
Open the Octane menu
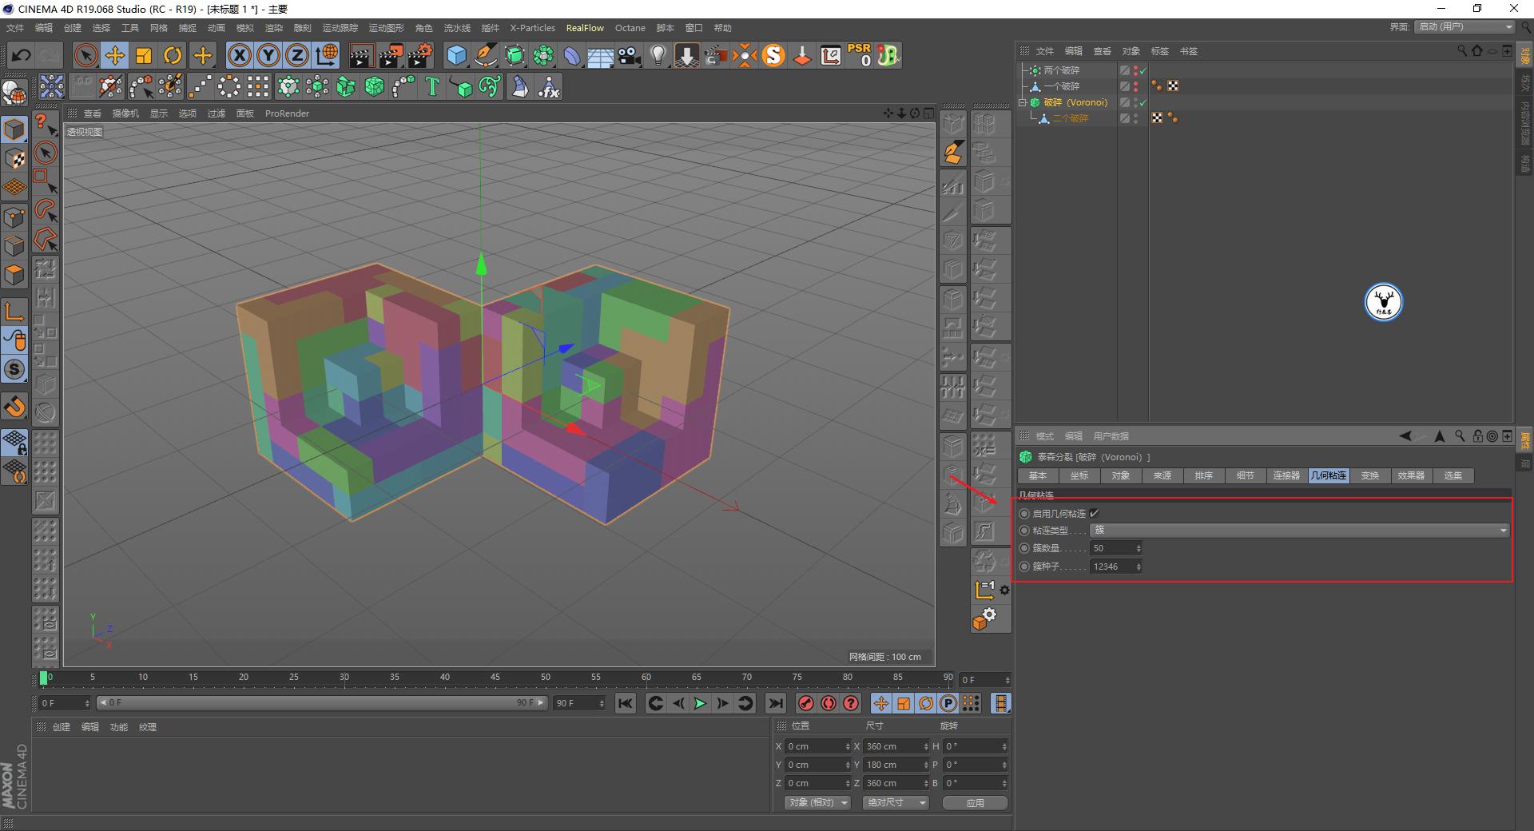(x=630, y=28)
